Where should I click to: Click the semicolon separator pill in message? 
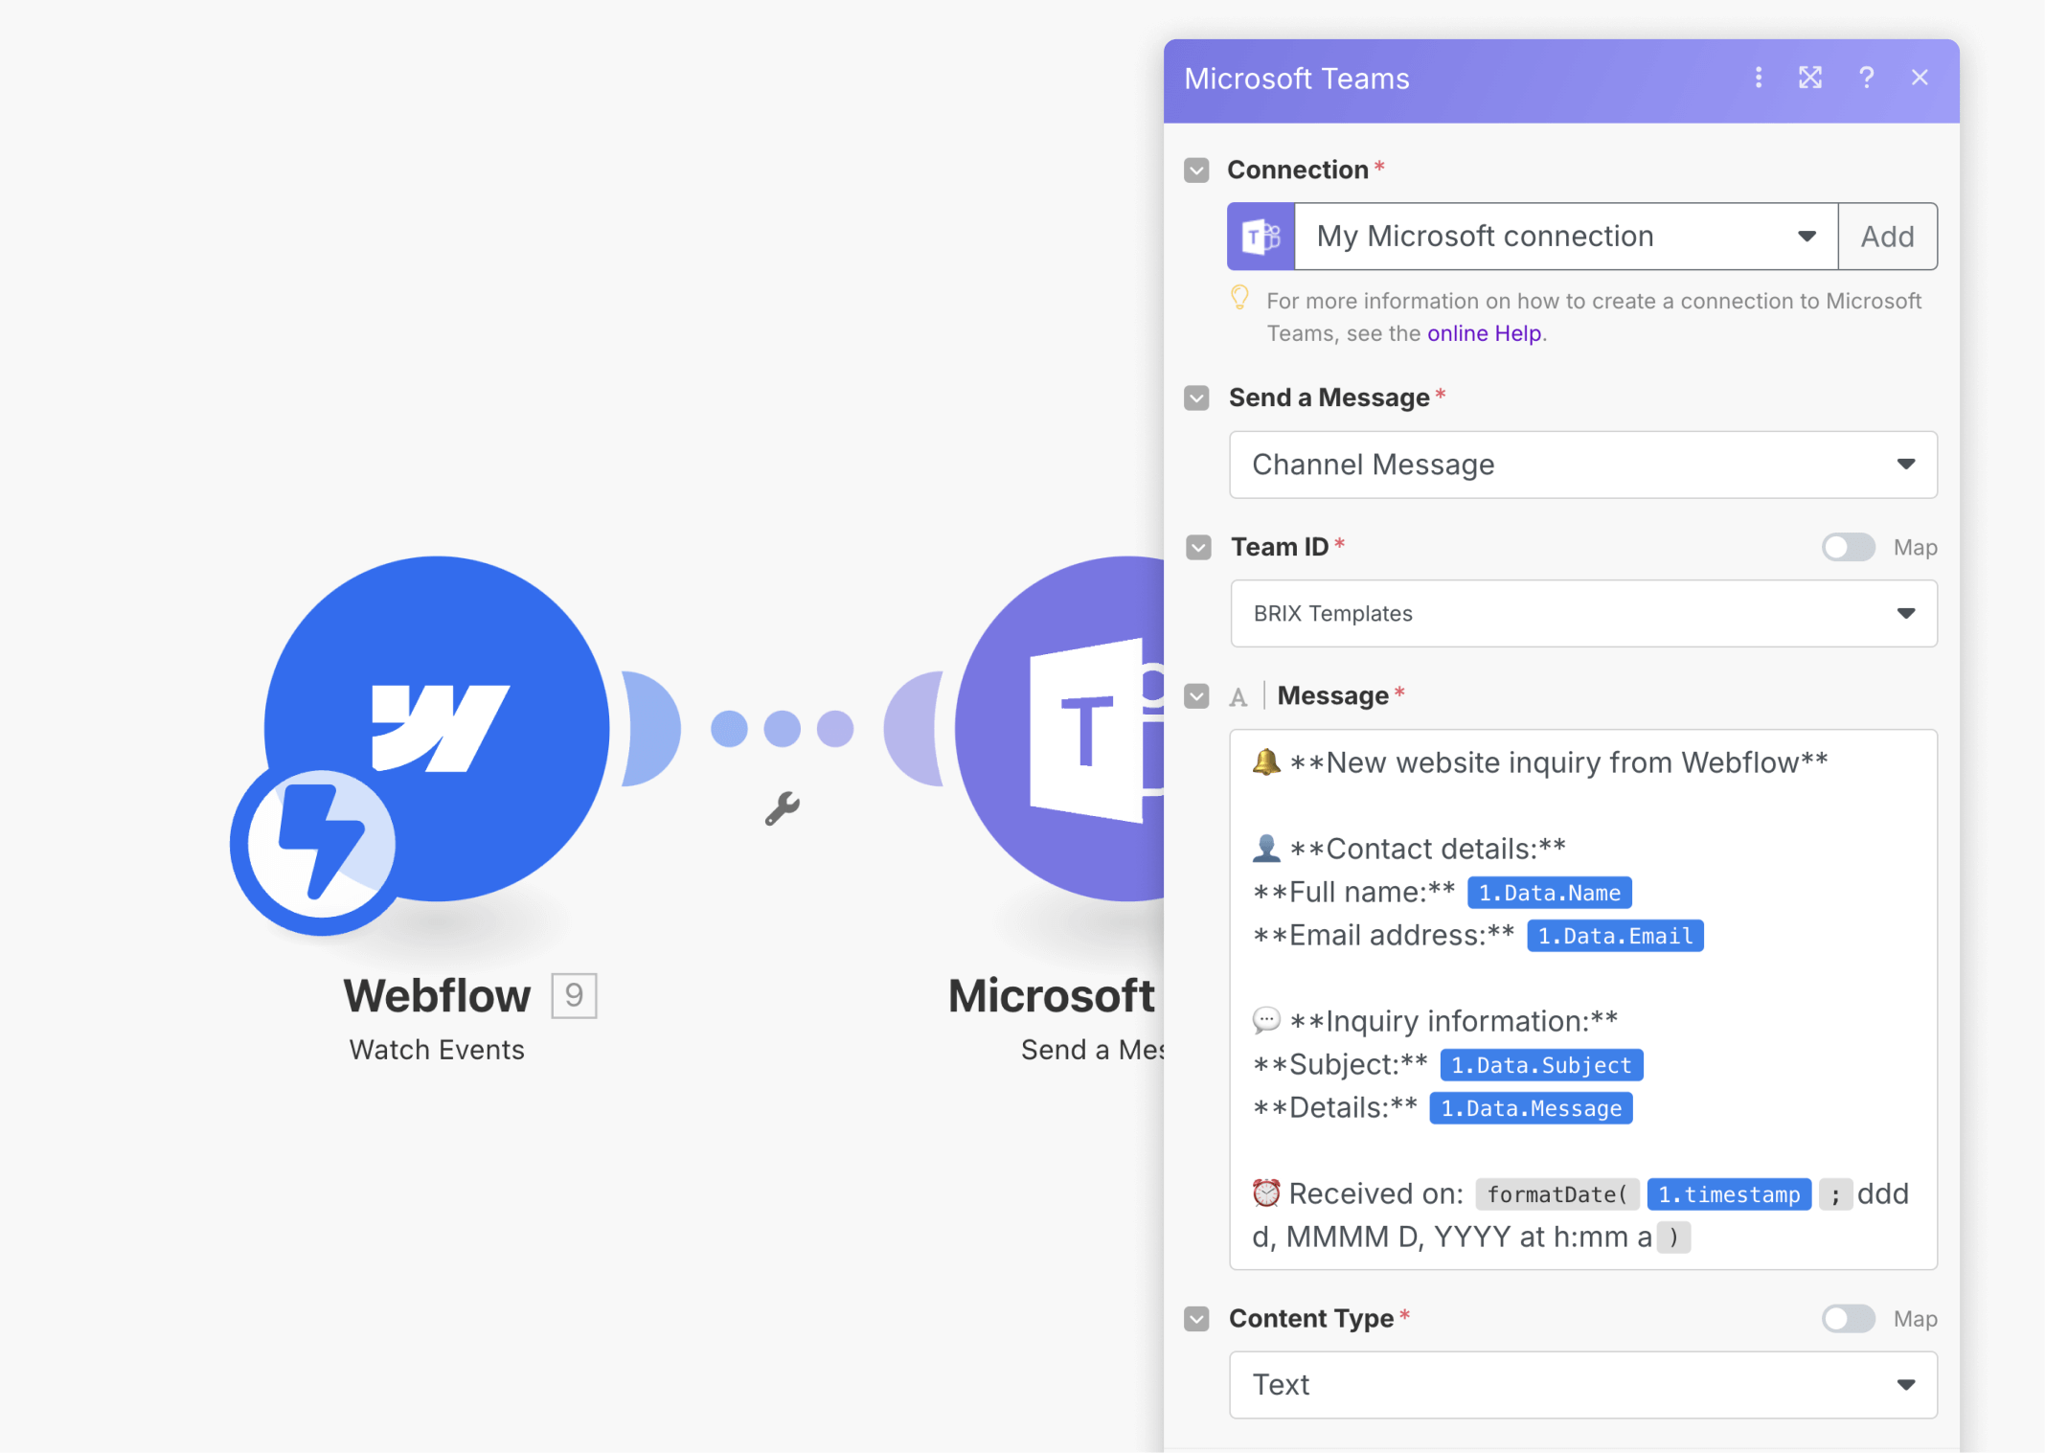[x=1835, y=1194]
